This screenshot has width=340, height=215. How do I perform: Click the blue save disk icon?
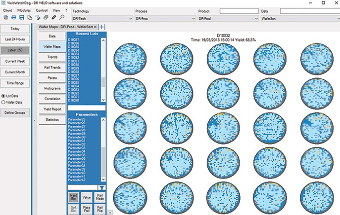tap(22, 17)
